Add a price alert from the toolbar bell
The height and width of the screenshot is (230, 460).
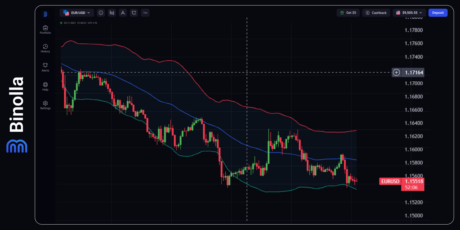(x=134, y=13)
